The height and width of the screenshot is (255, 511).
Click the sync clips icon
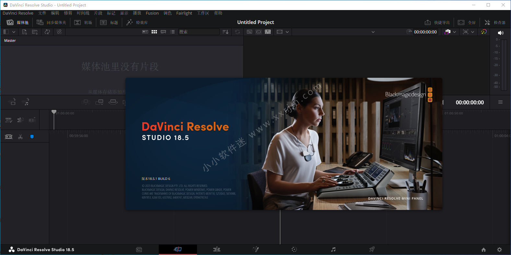coord(47,32)
